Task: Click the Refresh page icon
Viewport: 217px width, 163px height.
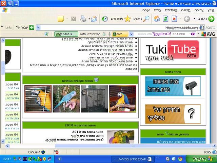Action: coord(165,19)
